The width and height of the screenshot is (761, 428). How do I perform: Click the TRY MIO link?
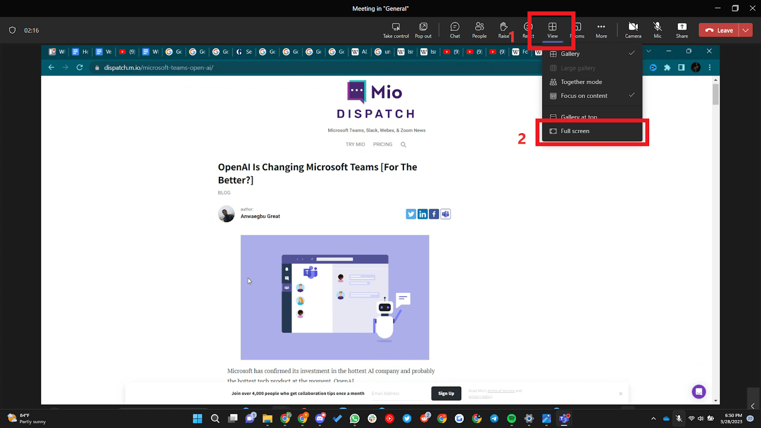tap(355, 144)
